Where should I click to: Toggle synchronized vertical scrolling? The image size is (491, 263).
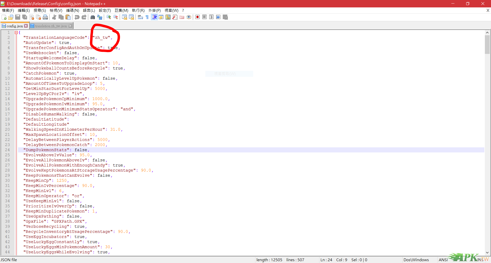(x=125, y=17)
